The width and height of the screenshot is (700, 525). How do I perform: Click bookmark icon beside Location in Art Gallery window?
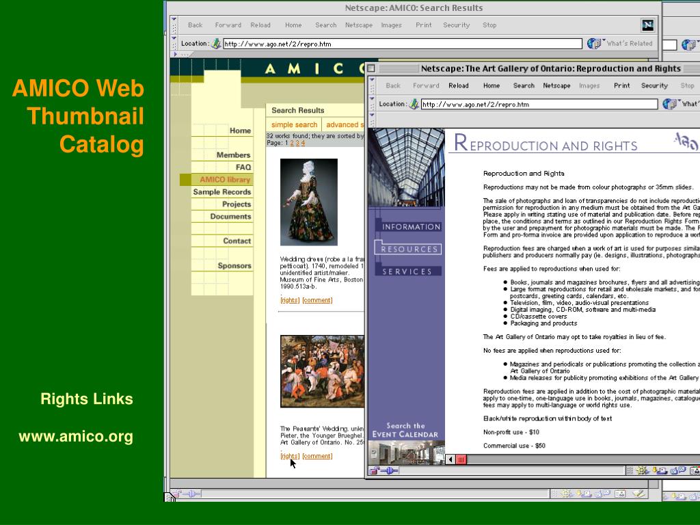[414, 104]
